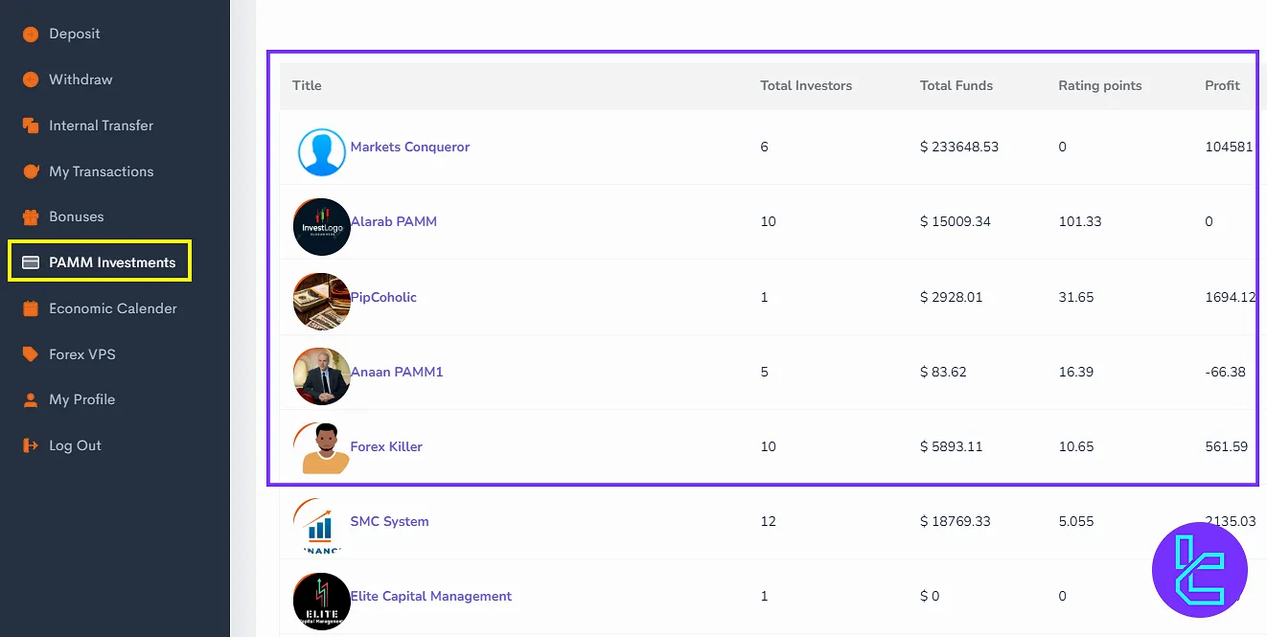This screenshot has height=637, width=1267.
Task: Click the 16.39 rating points cell
Action: click(1076, 372)
